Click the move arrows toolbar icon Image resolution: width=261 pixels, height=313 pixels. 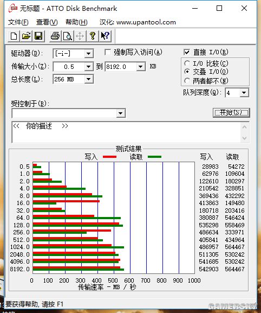tap(80, 36)
